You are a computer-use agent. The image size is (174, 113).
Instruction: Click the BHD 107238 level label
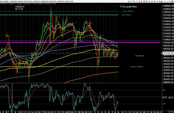pyautogui.click(x=126, y=15)
